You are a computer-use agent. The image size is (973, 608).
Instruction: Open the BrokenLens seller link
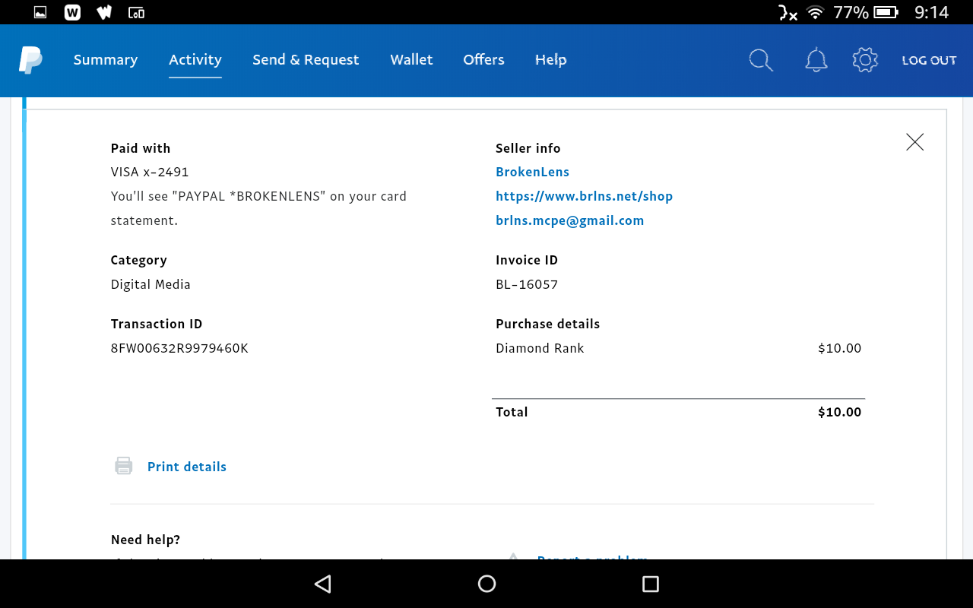(x=532, y=172)
